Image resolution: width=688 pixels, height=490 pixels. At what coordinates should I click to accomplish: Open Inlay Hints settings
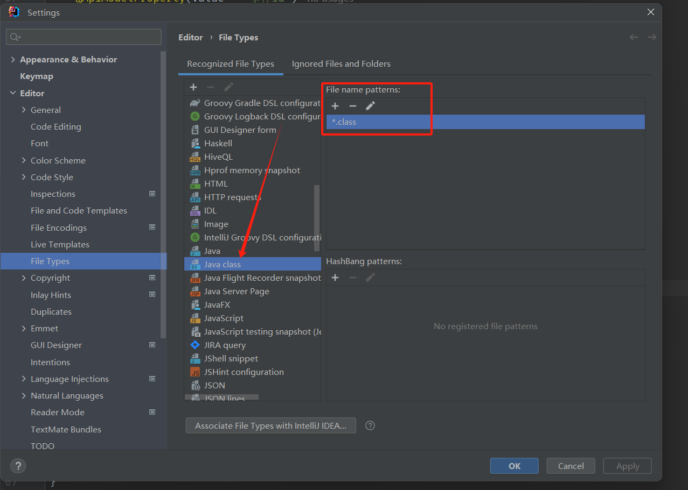point(51,295)
